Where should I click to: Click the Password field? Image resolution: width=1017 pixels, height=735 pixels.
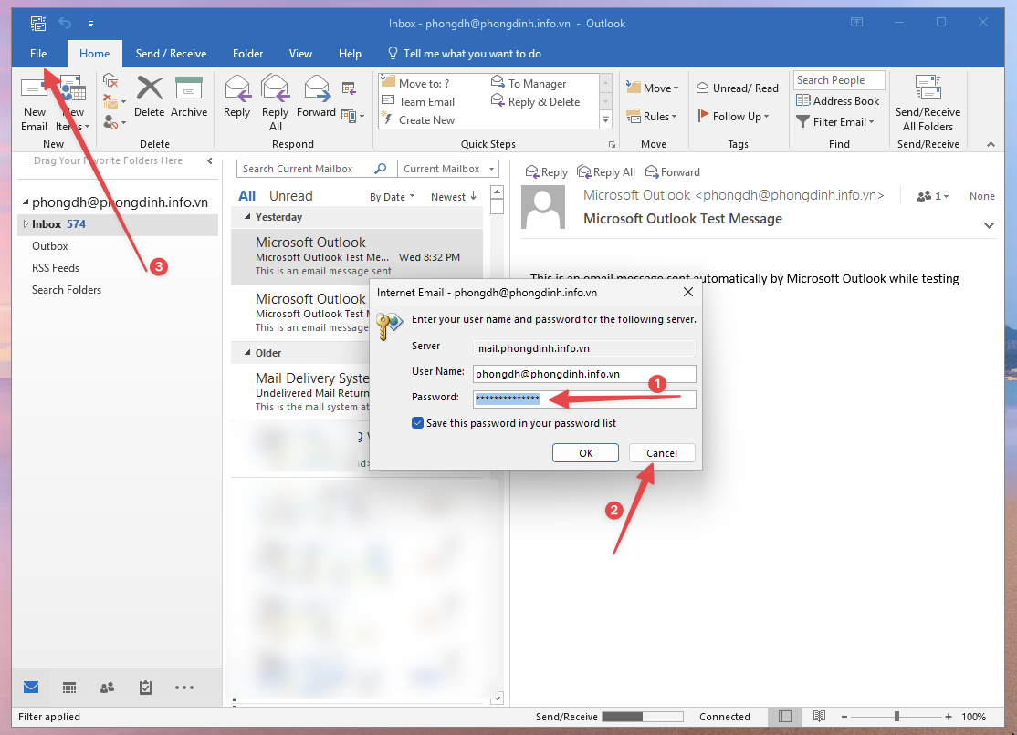pos(584,399)
